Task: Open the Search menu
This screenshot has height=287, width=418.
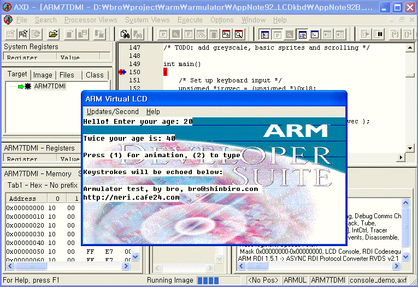Action: 45,20
